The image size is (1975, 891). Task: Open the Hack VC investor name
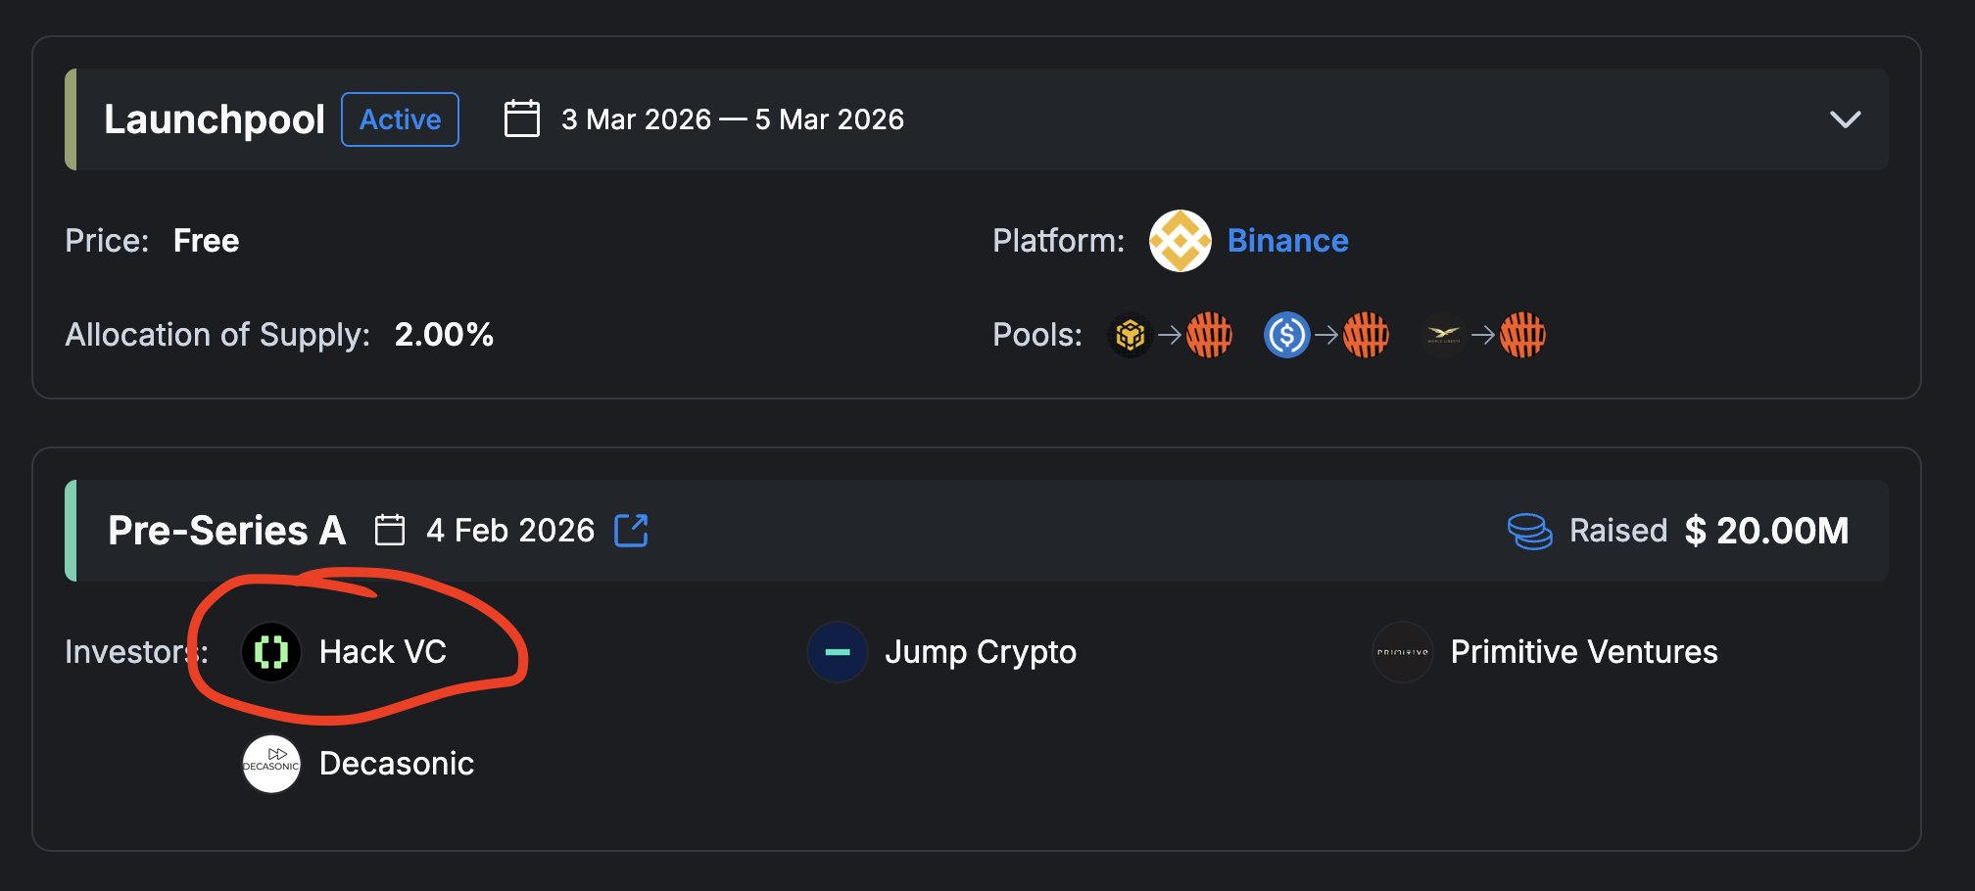click(382, 652)
